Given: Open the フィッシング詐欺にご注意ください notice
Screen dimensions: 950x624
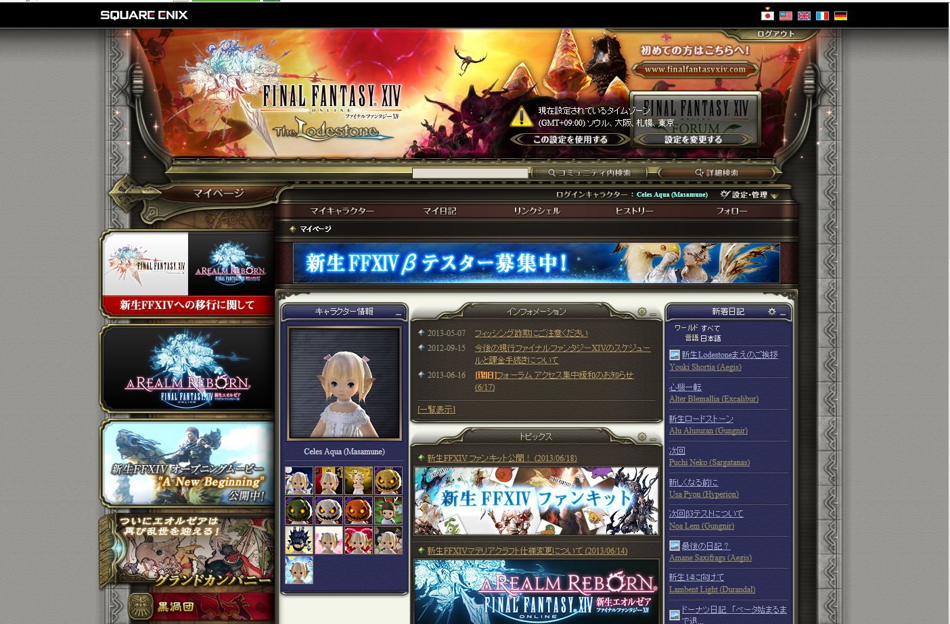Looking at the screenshot, I should pyautogui.click(x=531, y=333).
